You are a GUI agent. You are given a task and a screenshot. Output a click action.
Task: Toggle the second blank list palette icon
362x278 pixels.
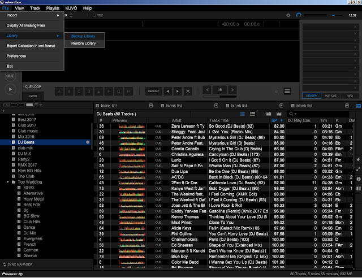click(216, 106)
